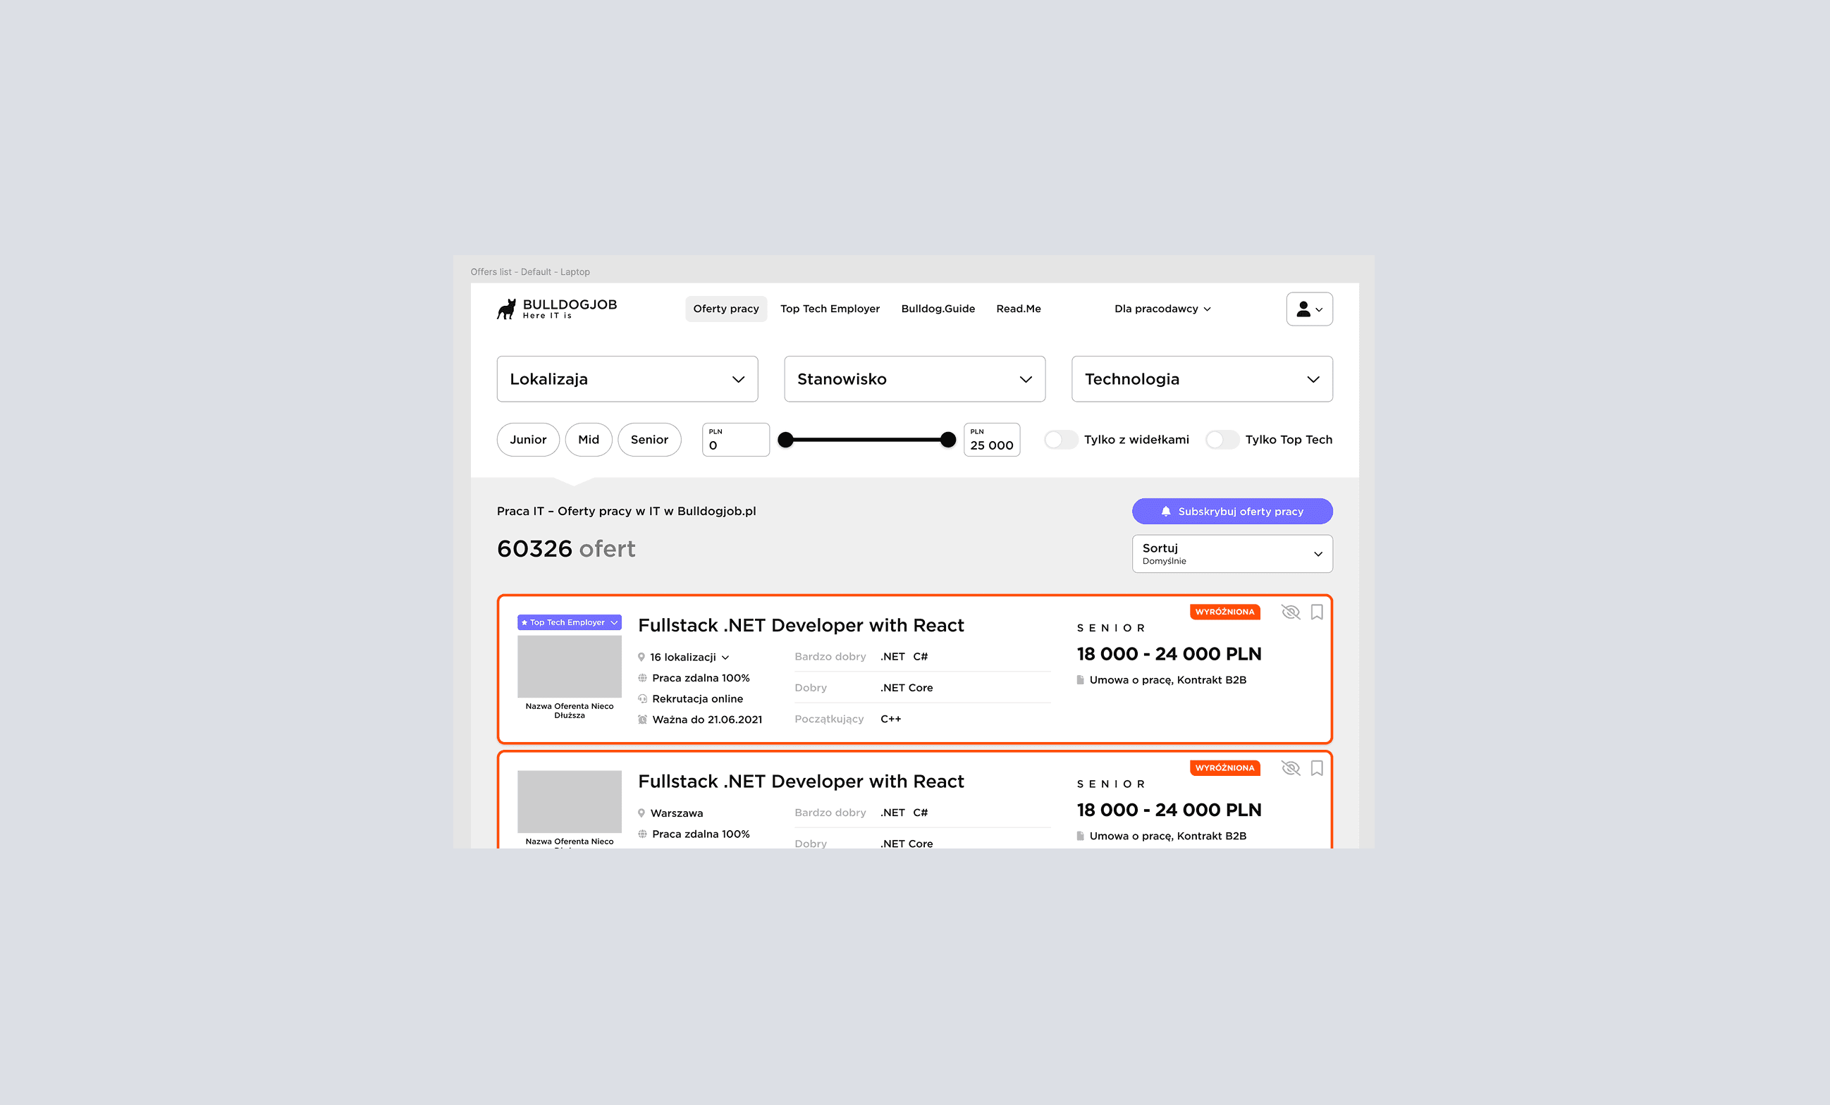Click the location pin next to Warszawa

(x=641, y=813)
